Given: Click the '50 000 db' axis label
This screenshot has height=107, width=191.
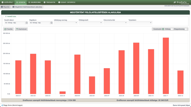Looking at the screenshot, I should [7, 84].
